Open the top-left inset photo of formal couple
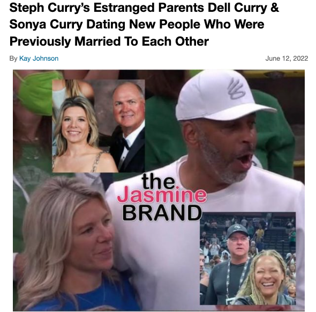Viewport: 316px width, 312px height. [99, 126]
